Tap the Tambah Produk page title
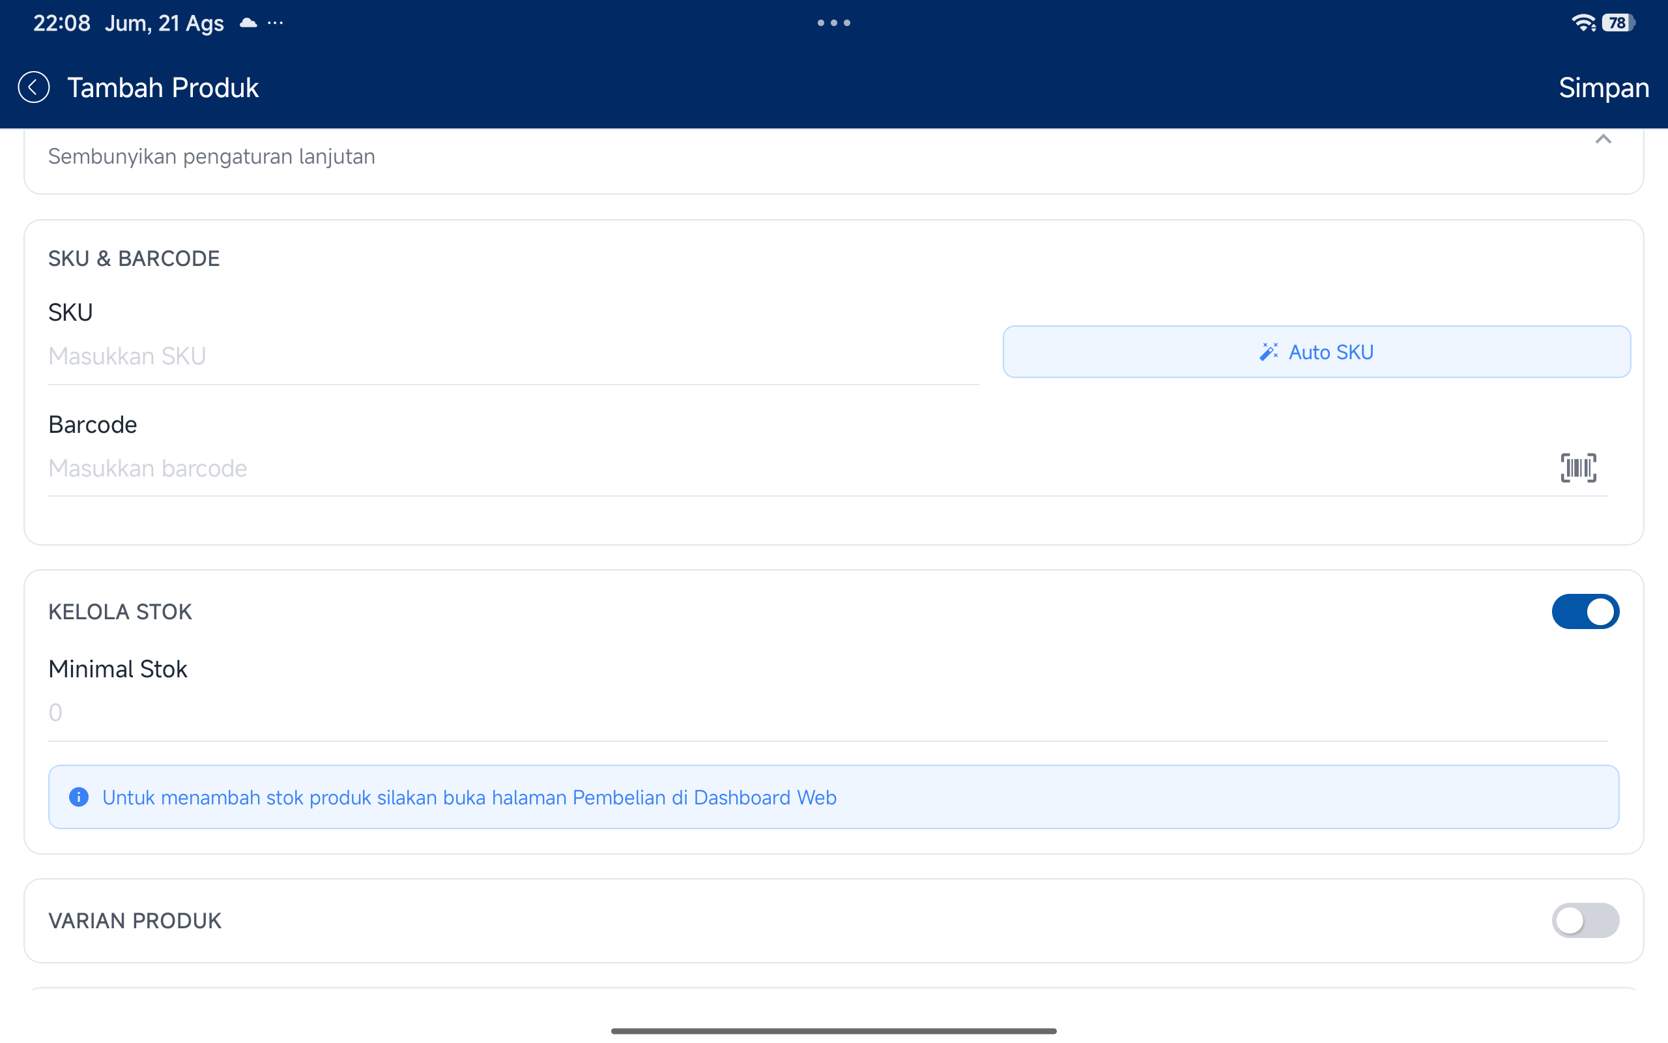The width and height of the screenshot is (1668, 1043). pos(163,87)
